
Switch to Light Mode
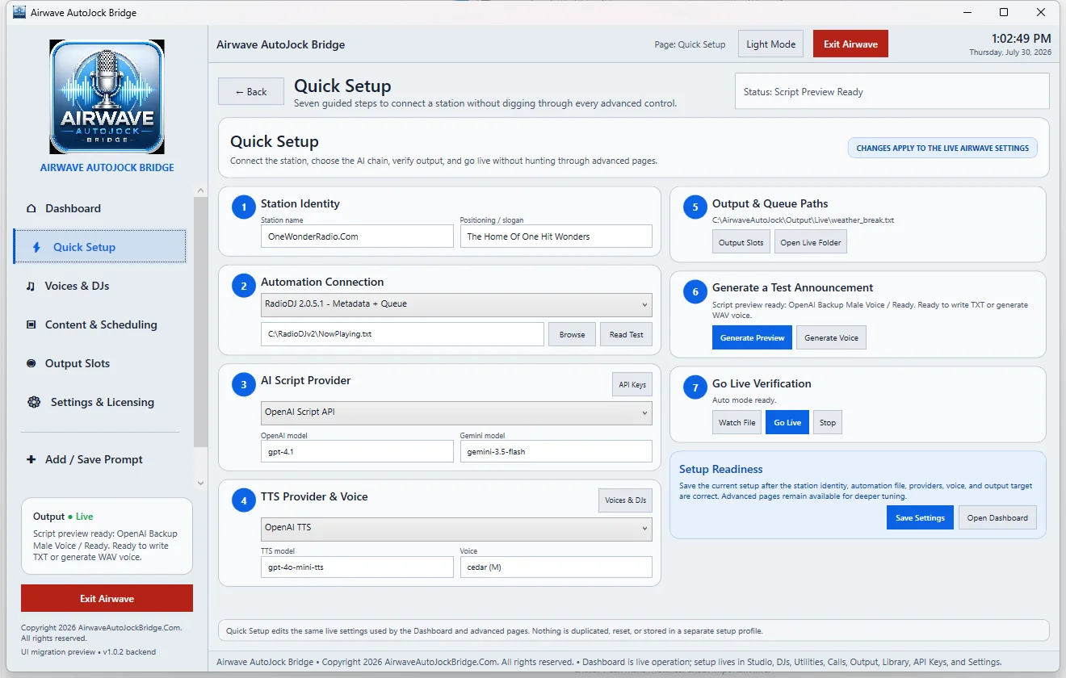point(770,44)
